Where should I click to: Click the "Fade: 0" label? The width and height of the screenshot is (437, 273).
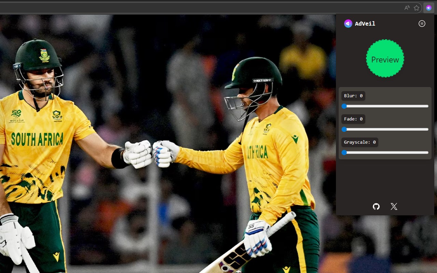pos(353,119)
